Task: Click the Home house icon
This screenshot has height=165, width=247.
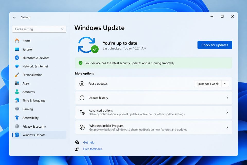Action: [17, 41]
